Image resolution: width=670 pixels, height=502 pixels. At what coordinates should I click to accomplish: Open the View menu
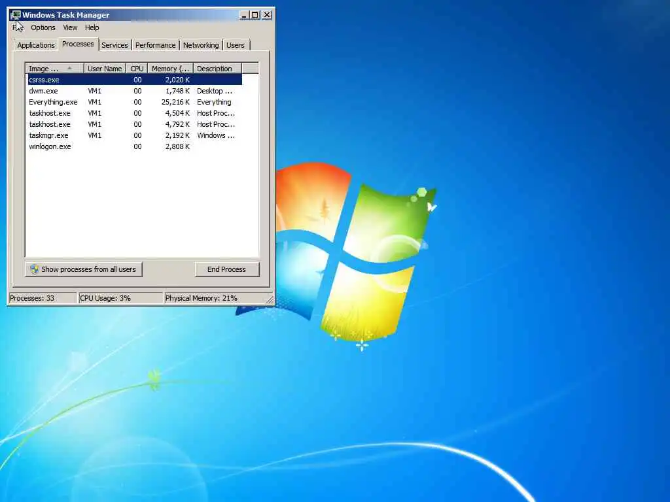[70, 27]
